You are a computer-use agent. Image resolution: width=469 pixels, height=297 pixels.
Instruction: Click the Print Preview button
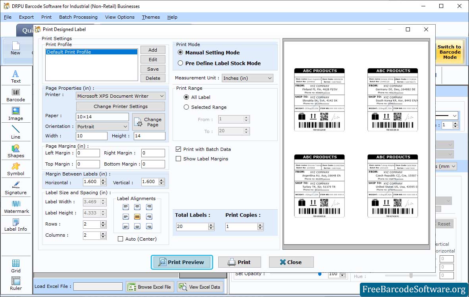click(182, 262)
